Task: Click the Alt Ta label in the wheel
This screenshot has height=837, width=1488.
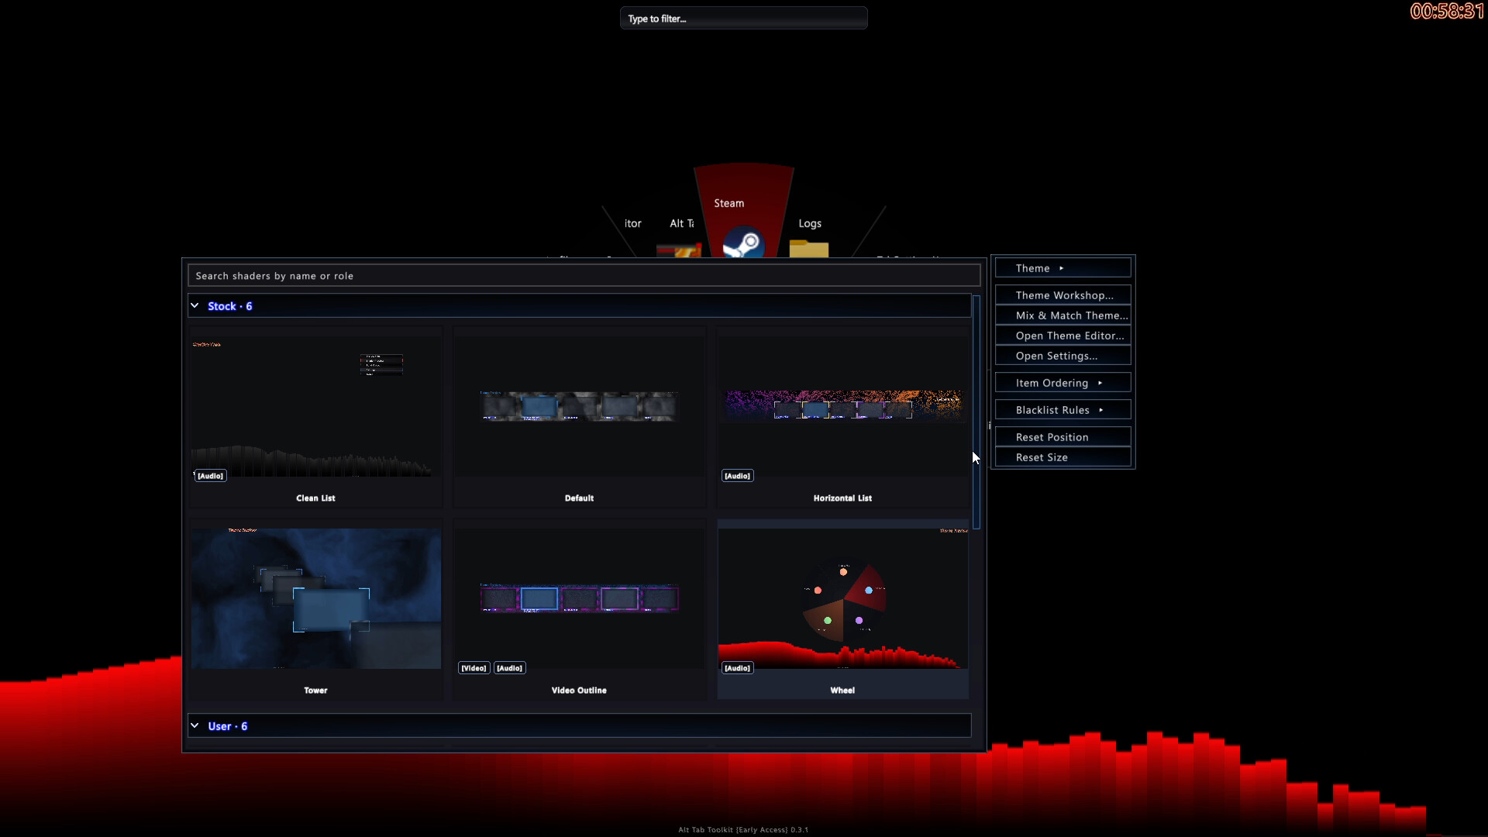Action: [681, 223]
